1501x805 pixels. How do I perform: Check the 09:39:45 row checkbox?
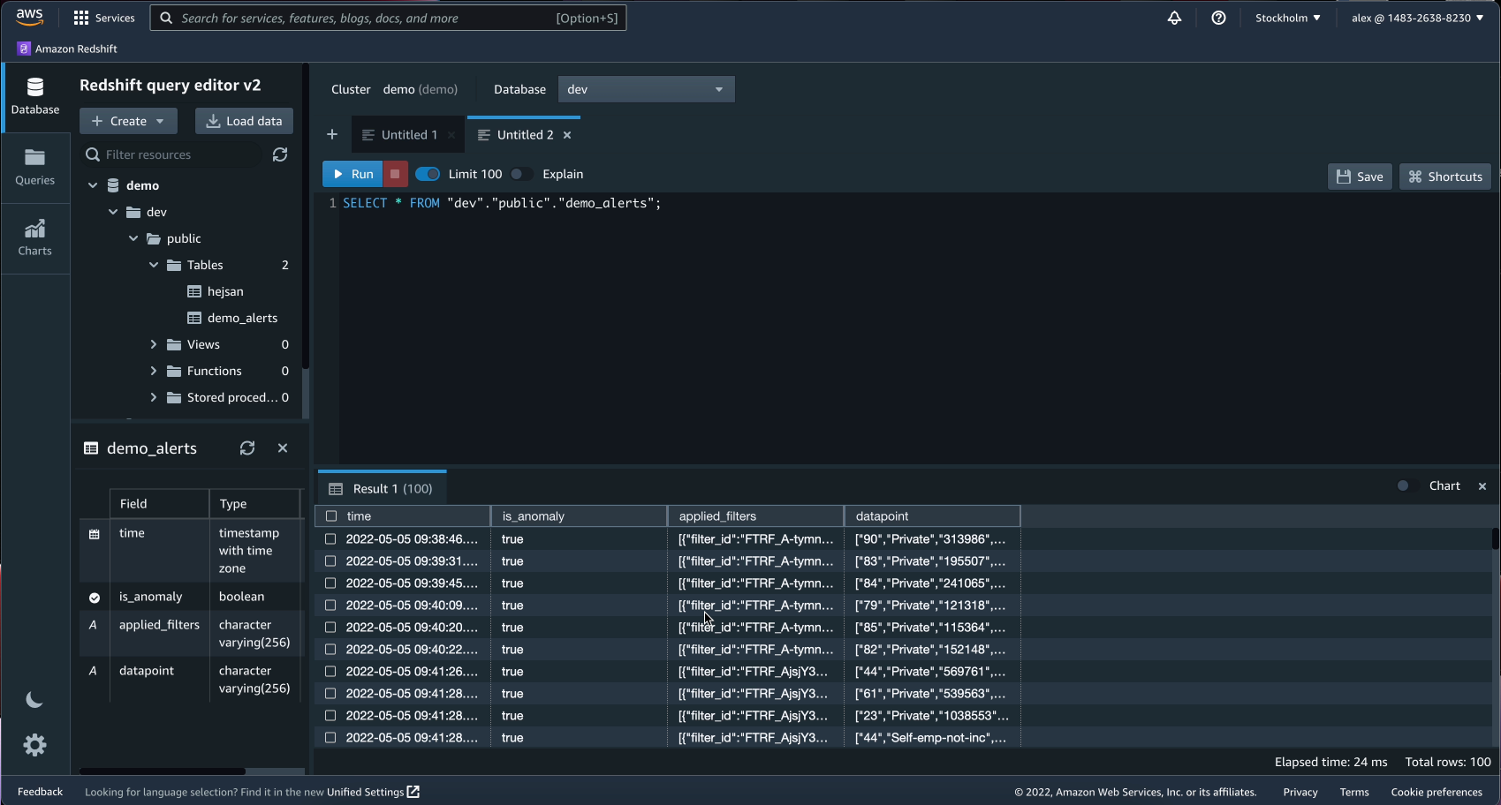click(330, 583)
